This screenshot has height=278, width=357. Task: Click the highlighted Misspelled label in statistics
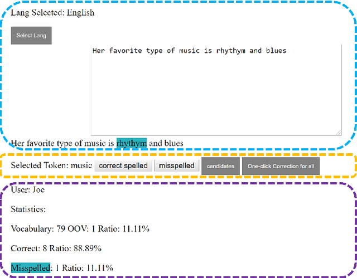click(x=31, y=267)
